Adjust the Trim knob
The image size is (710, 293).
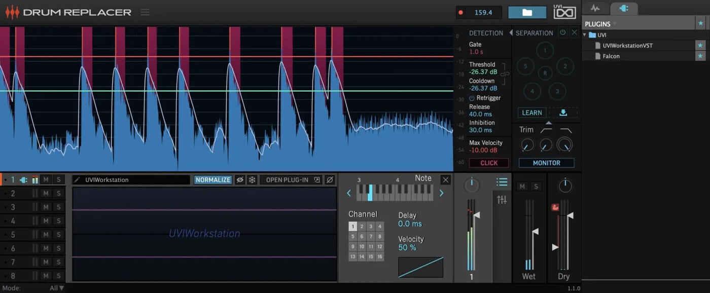pyautogui.click(x=527, y=145)
